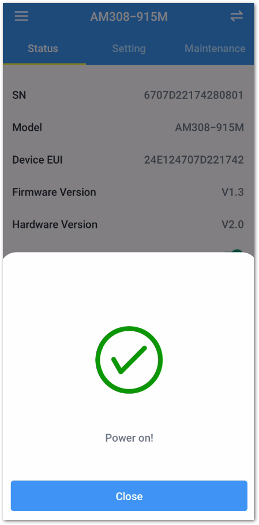Open the Setting tab
The image size is (259, 525).
(129, 48)
